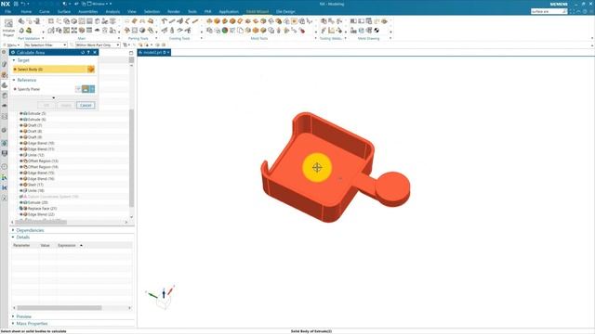Viewport: 595px width, 334px height.
Task: Open the Within Work Part Only dropdown
Action: tap(98, 45)
